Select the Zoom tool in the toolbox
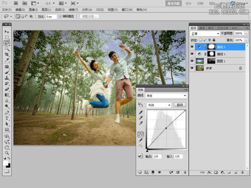This screenshot has height=188, width=251. (x=7, y=153)
